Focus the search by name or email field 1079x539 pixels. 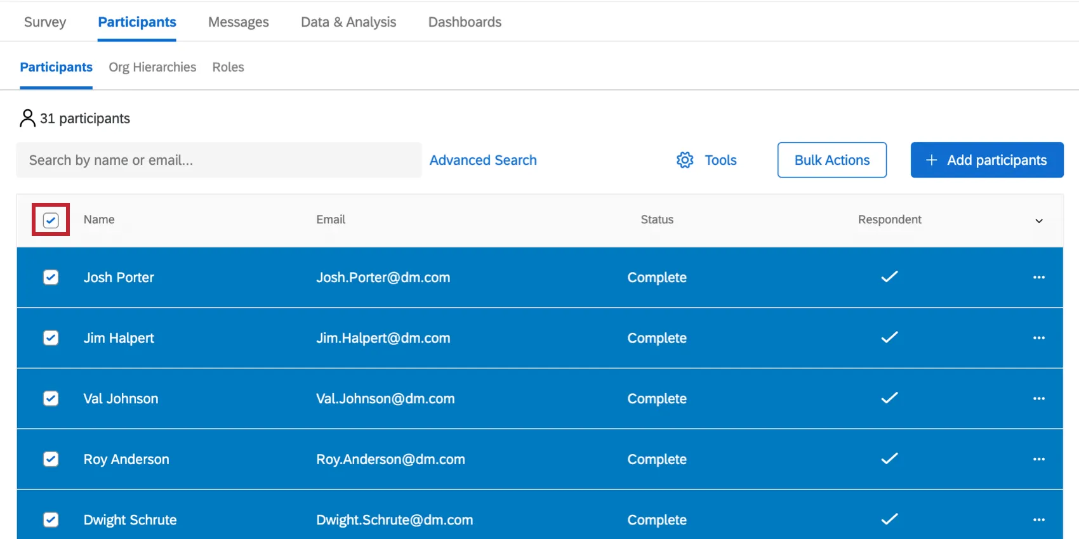(218, 160)
